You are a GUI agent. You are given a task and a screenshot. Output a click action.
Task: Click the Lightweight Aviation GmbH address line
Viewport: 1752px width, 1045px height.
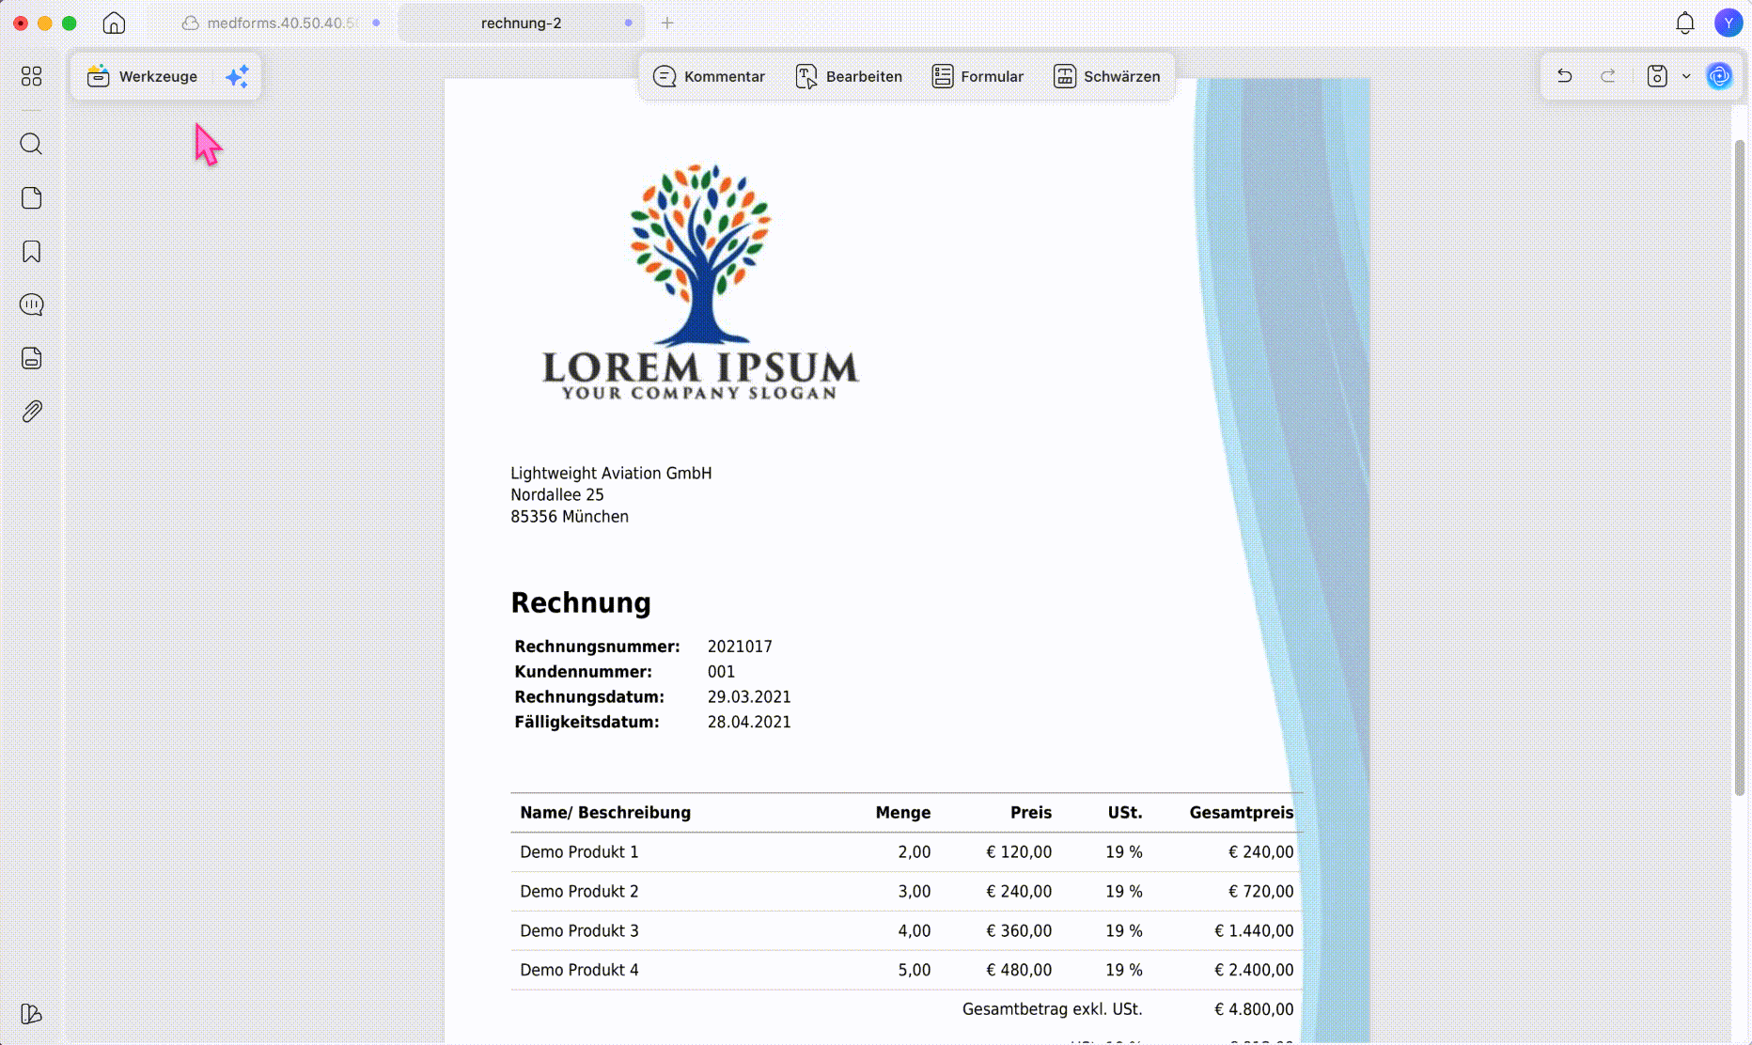[x=611, y=474]
